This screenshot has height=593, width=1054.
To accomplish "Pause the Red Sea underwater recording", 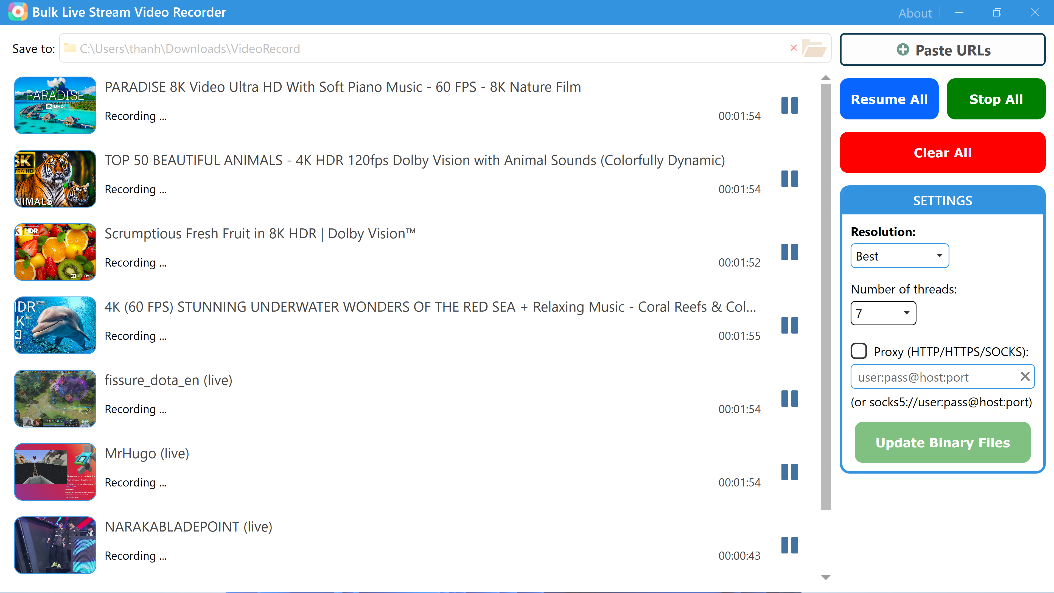I will [x=789, y=325].
